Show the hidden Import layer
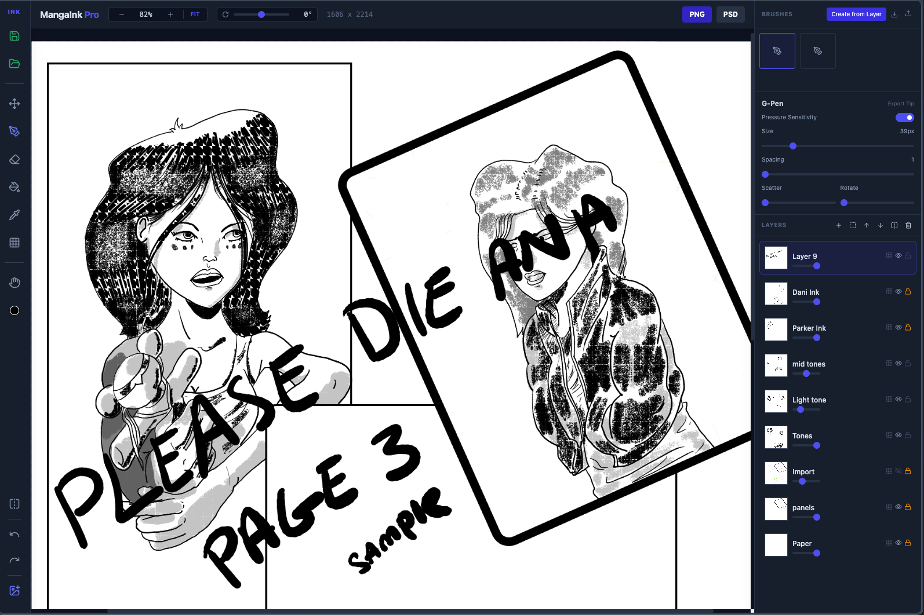Image resolution: width=924 pixels, height=615 pixels. pyautogui.click(x=898, y=471)
